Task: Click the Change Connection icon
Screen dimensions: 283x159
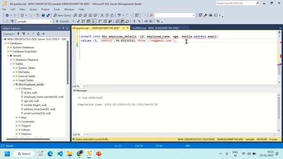Action: point(12,21)
